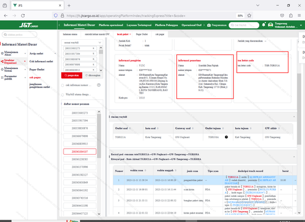The height and width of the screenshot is (222, 305).
Task: Click the Struktur Organisasi share icon
Action: pyautogui.click(x=2, y=61)
